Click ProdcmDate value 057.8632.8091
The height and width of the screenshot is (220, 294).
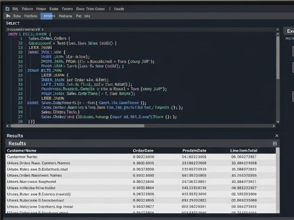click(194, 182)
